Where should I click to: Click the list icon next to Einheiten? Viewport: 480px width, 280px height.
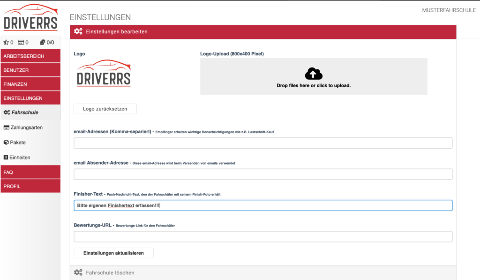tap(6, 158)
